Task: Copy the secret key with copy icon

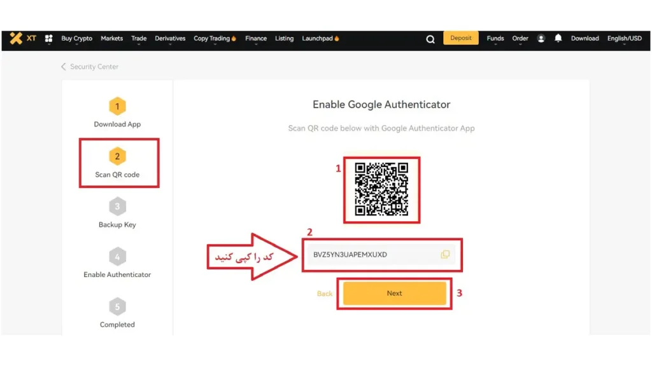Action: pos(445,254)
